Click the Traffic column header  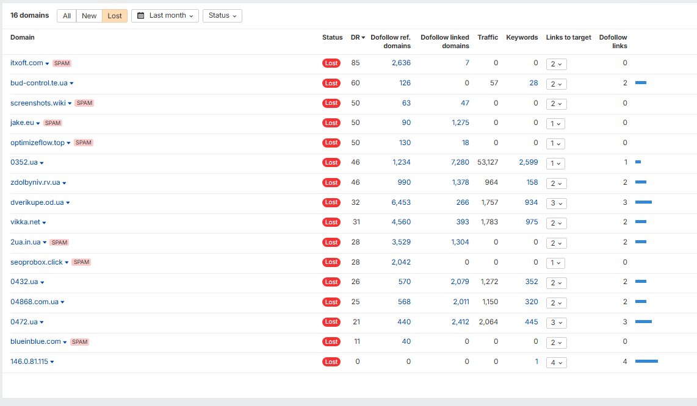tap(488, 37)
